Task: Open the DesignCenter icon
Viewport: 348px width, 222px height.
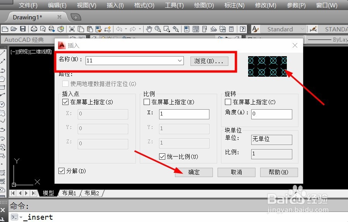Action: click(x=196, y=29)
